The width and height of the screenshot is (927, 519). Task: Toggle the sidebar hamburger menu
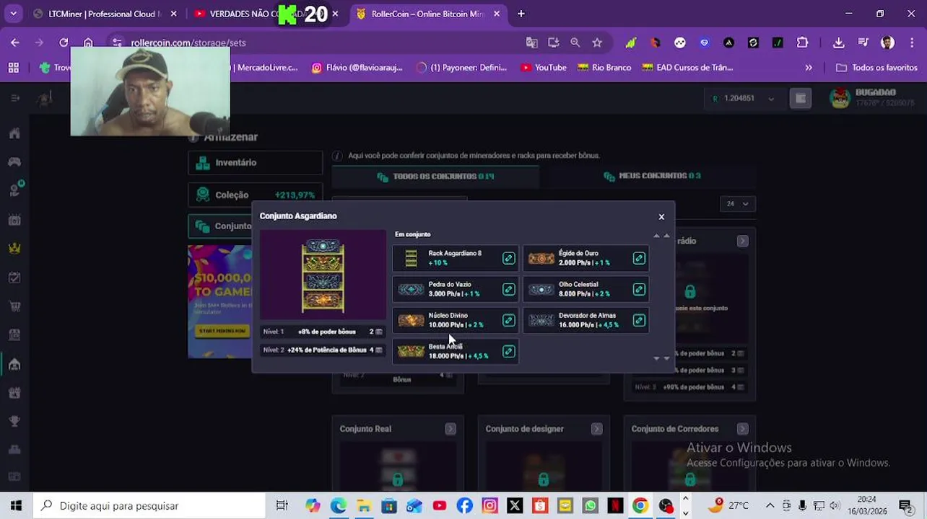14,98
